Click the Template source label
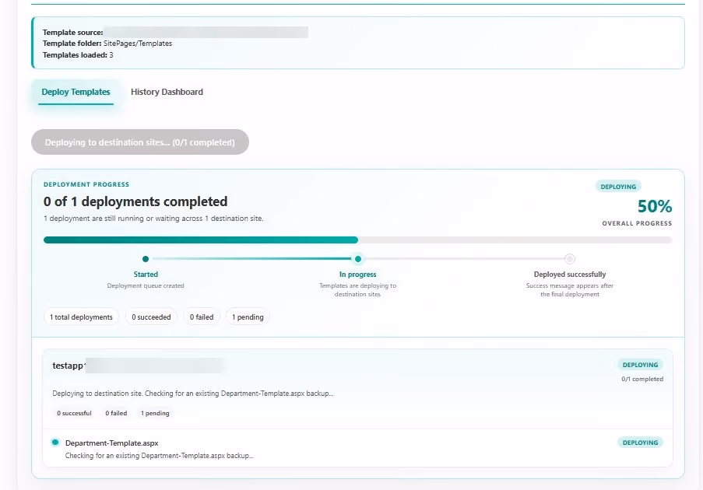 coord(72,32)
